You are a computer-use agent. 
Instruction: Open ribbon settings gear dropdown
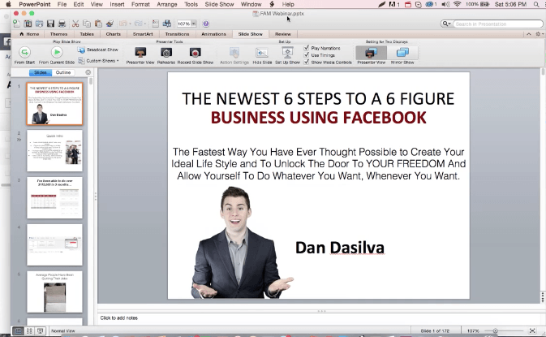[539, 34]
